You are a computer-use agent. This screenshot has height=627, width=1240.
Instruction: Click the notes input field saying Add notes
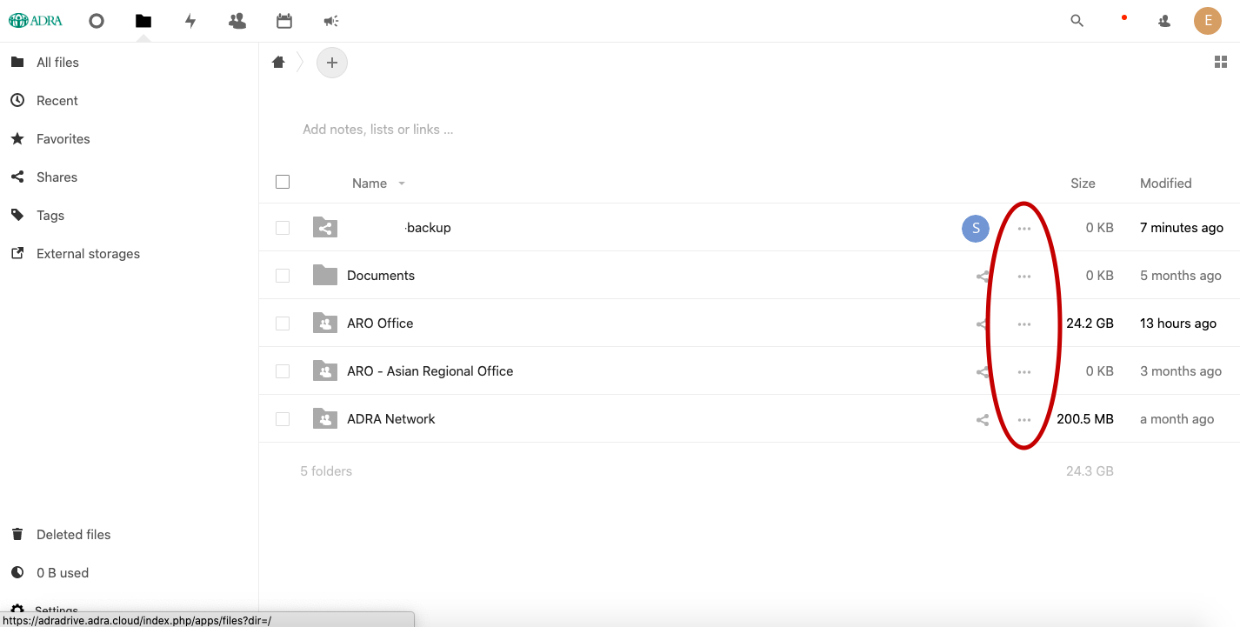point(378,129)
